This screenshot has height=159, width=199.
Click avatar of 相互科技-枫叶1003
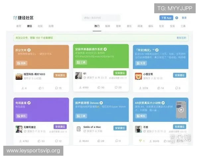point(19,76)
